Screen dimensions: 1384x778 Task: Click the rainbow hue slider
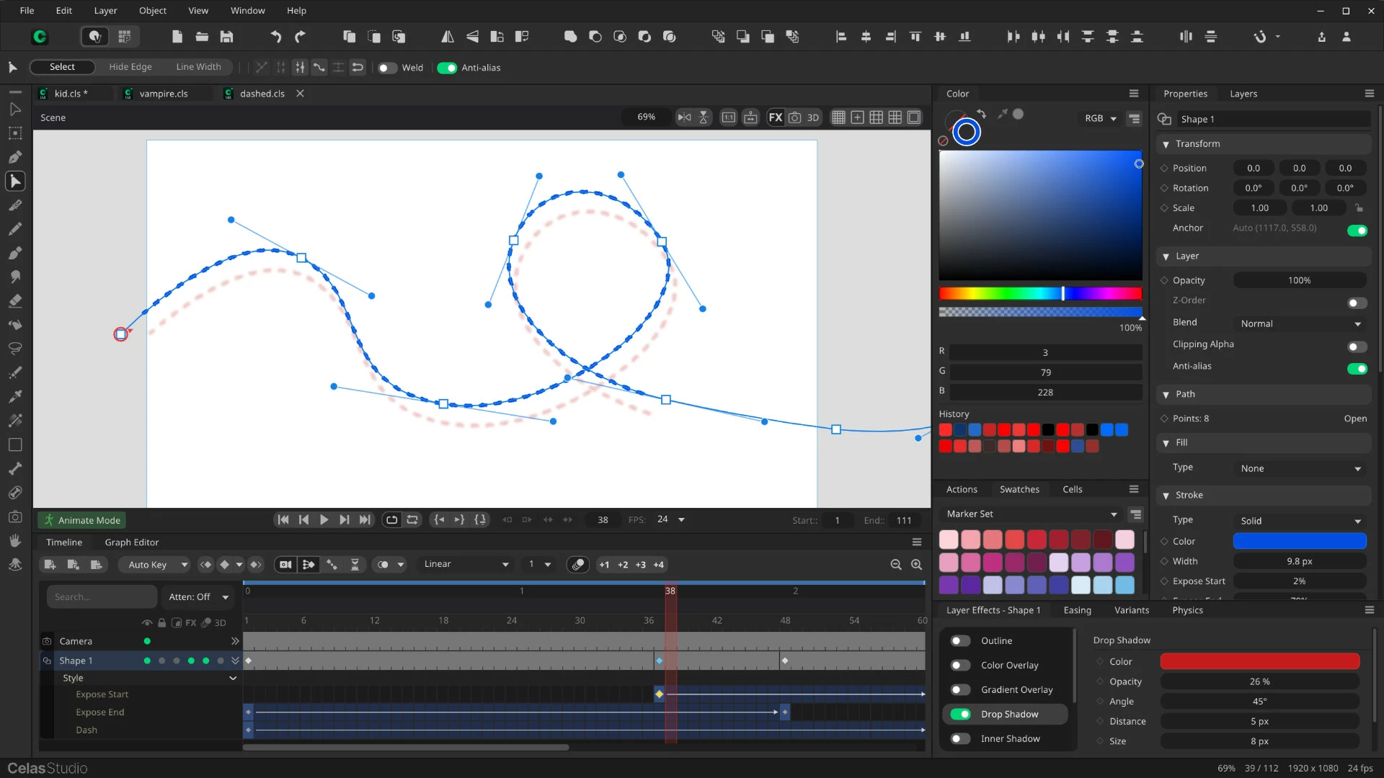1040,293
